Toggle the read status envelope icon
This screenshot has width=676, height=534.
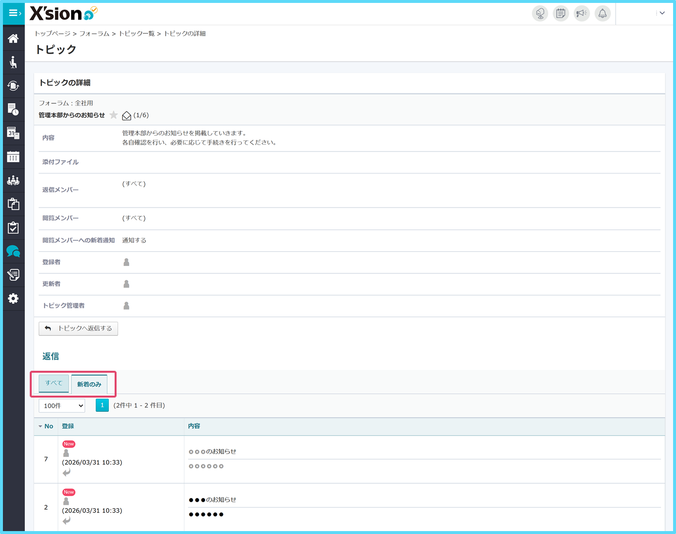point(126,115)
